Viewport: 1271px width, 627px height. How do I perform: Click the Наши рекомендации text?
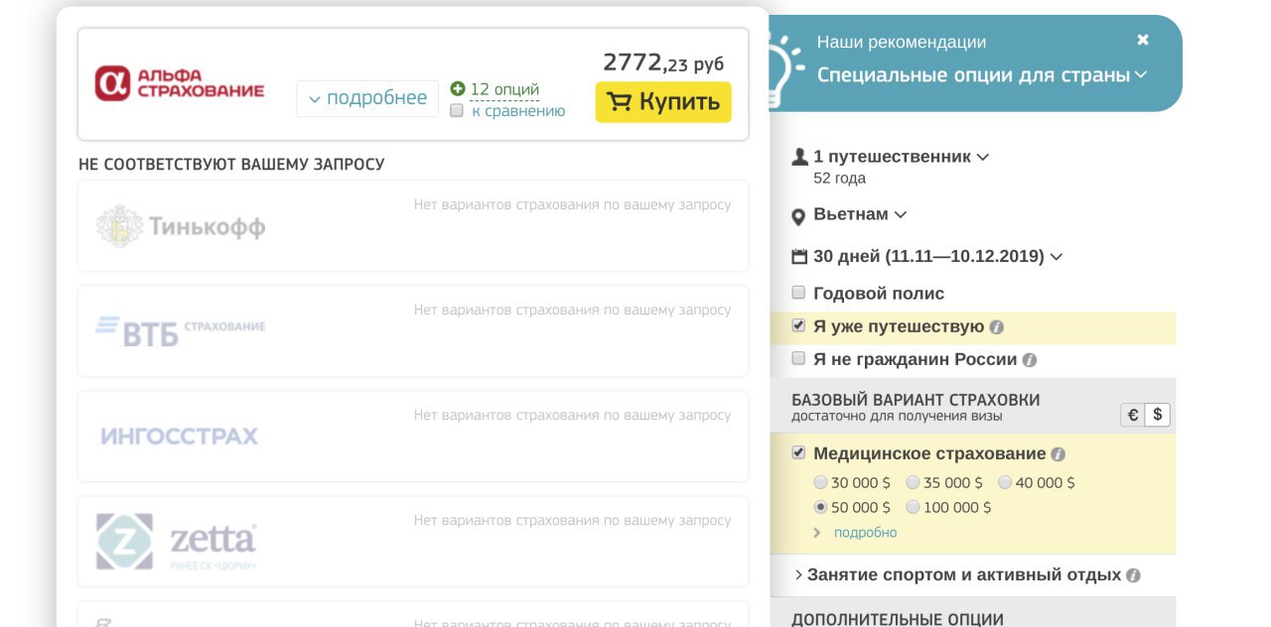click(x=902, y=43)
